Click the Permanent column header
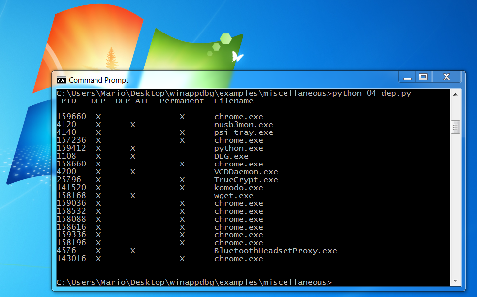 [x=182, y=101]
